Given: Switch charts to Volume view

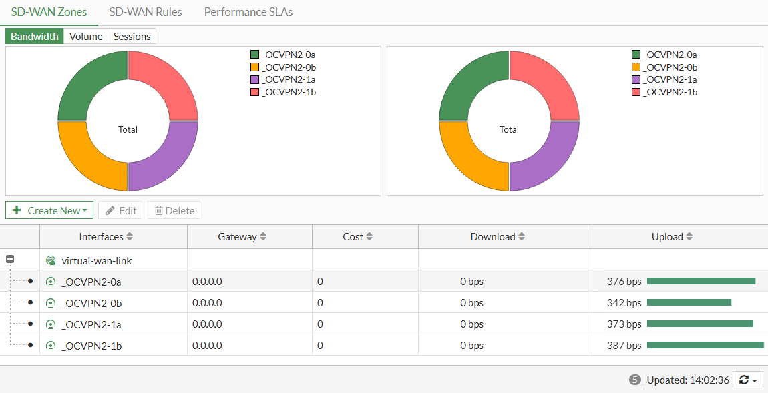Looking at the screenshot, I should coord(85,37).
